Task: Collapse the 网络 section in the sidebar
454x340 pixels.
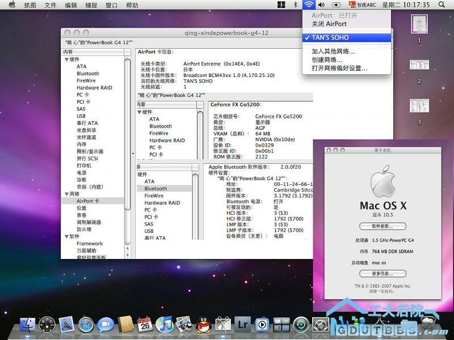Action: (x=66, y=194)
